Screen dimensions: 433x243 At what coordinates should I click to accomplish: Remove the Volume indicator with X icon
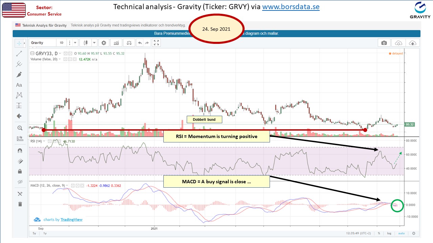click(74, 59)
